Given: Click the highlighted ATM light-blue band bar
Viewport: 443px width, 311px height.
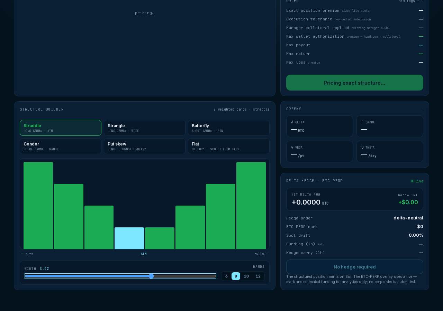Looking at the screenshot, I should click(129, 238).
